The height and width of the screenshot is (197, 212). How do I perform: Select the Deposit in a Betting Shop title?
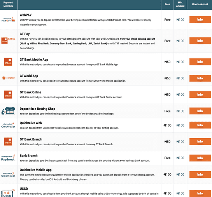37,109
